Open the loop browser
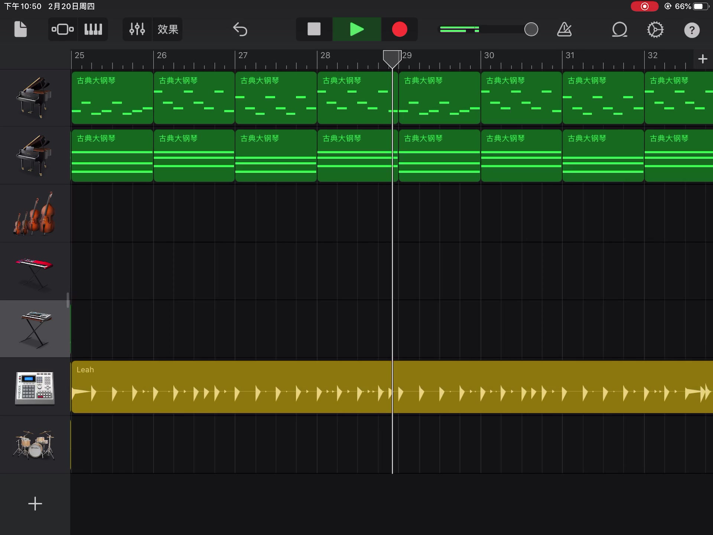This screenshot has width=713, height=535. [x=619, y=30]
